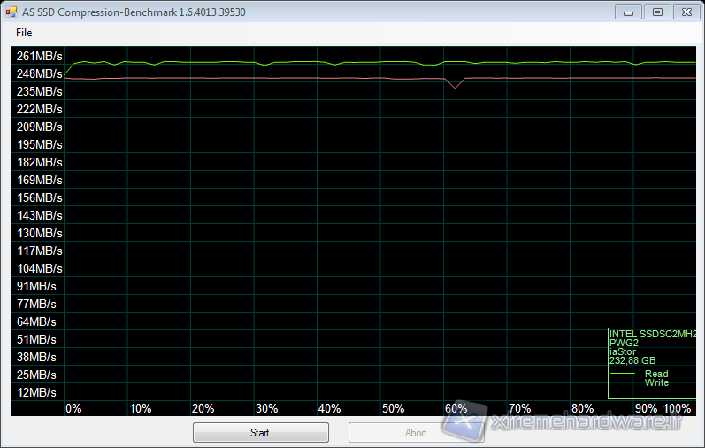The height and width of the screenshot is (448, 705).
Task: Click the 232,88 GB capacity text
Action: 632,360
